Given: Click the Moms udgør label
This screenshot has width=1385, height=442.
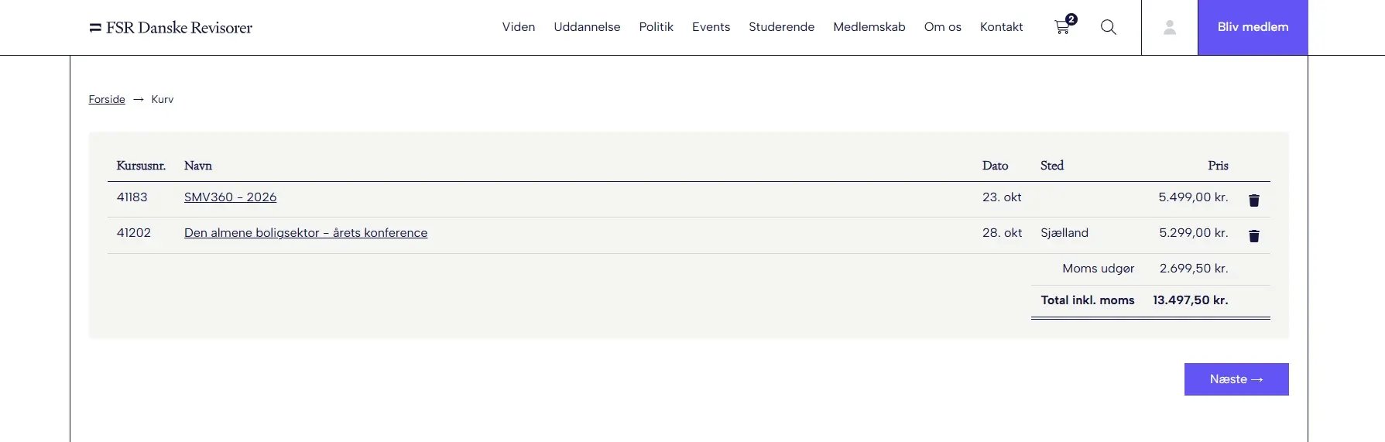Looking at the screenshot, I should point(1098,269).
